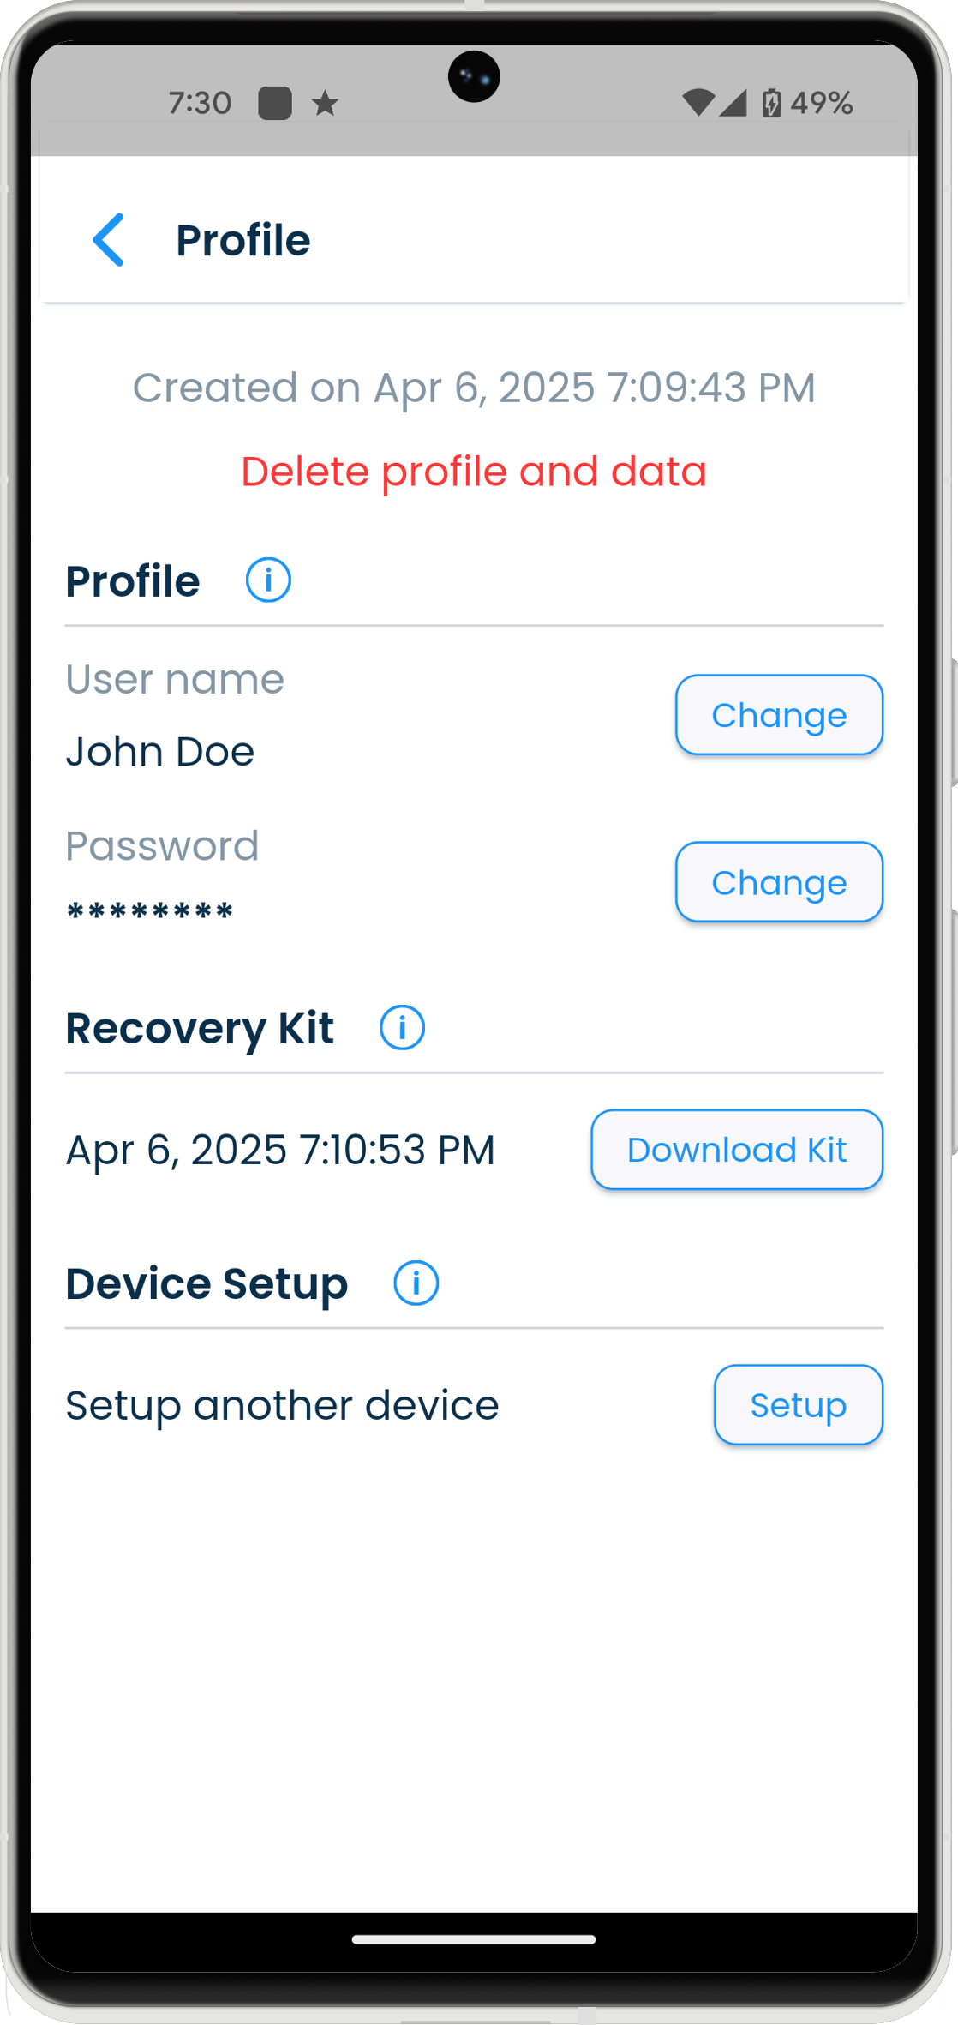Tap the Wi-Fi status icon

pos(698,103)
